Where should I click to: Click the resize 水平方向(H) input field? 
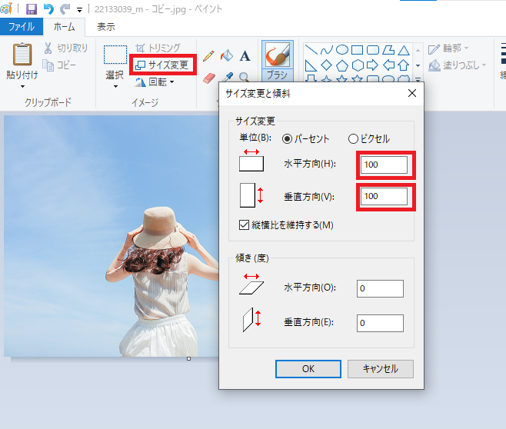pyautogui.click(x=384, y=165)
